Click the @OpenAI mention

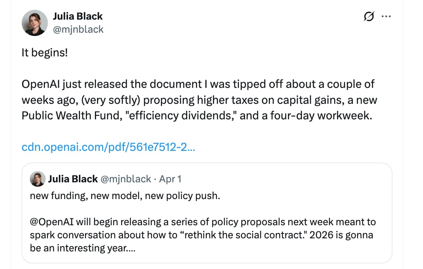48,222
